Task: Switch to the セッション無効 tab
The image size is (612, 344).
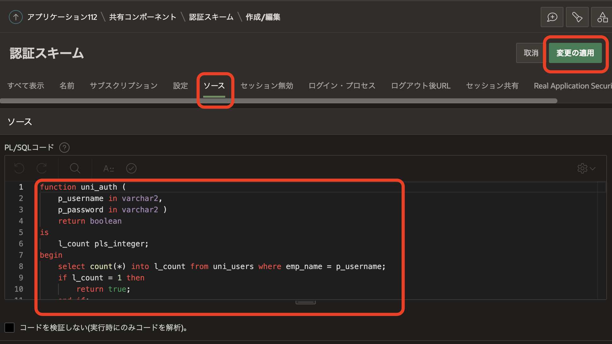Action: (x=267, y=86)
